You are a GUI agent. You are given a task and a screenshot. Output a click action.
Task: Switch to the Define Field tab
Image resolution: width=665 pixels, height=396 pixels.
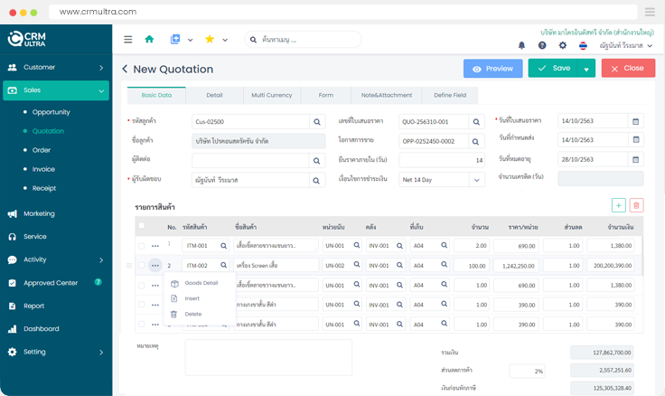pyautogui.click(x=450, y=96)
